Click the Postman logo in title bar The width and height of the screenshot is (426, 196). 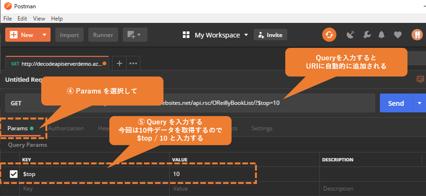[x=8, y=6]
